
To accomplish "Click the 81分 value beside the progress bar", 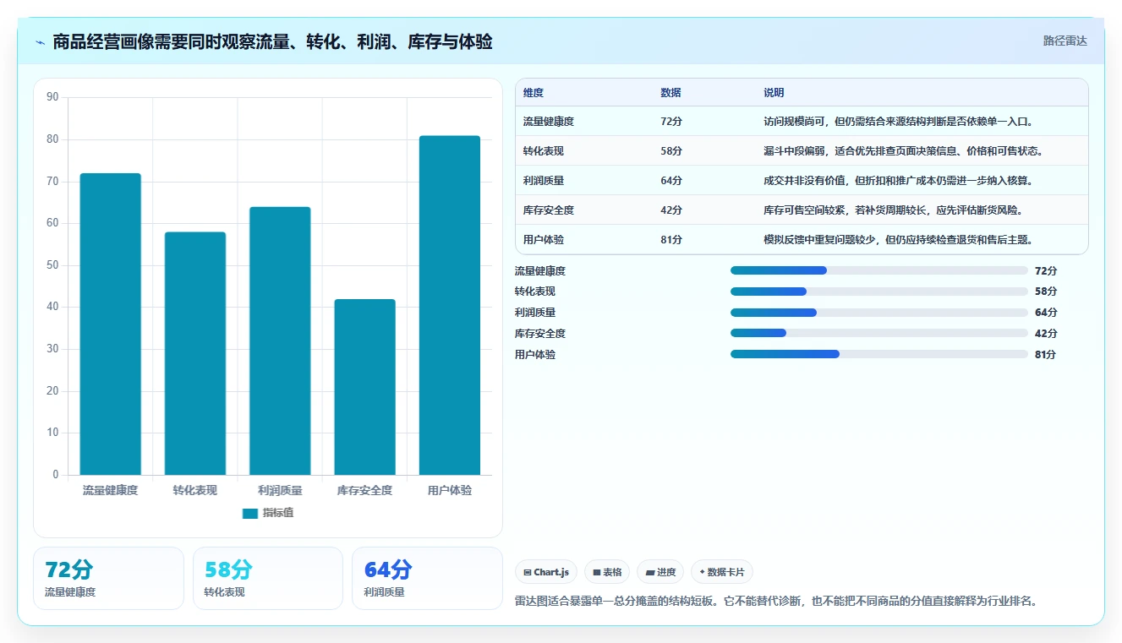I will coord(1046,355).
